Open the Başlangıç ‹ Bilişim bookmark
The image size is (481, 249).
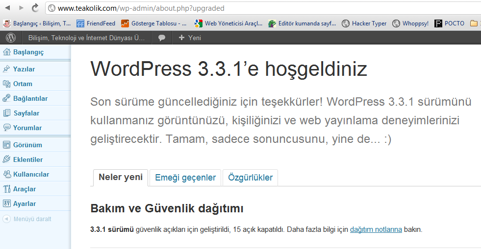click(x=37, y=23)
